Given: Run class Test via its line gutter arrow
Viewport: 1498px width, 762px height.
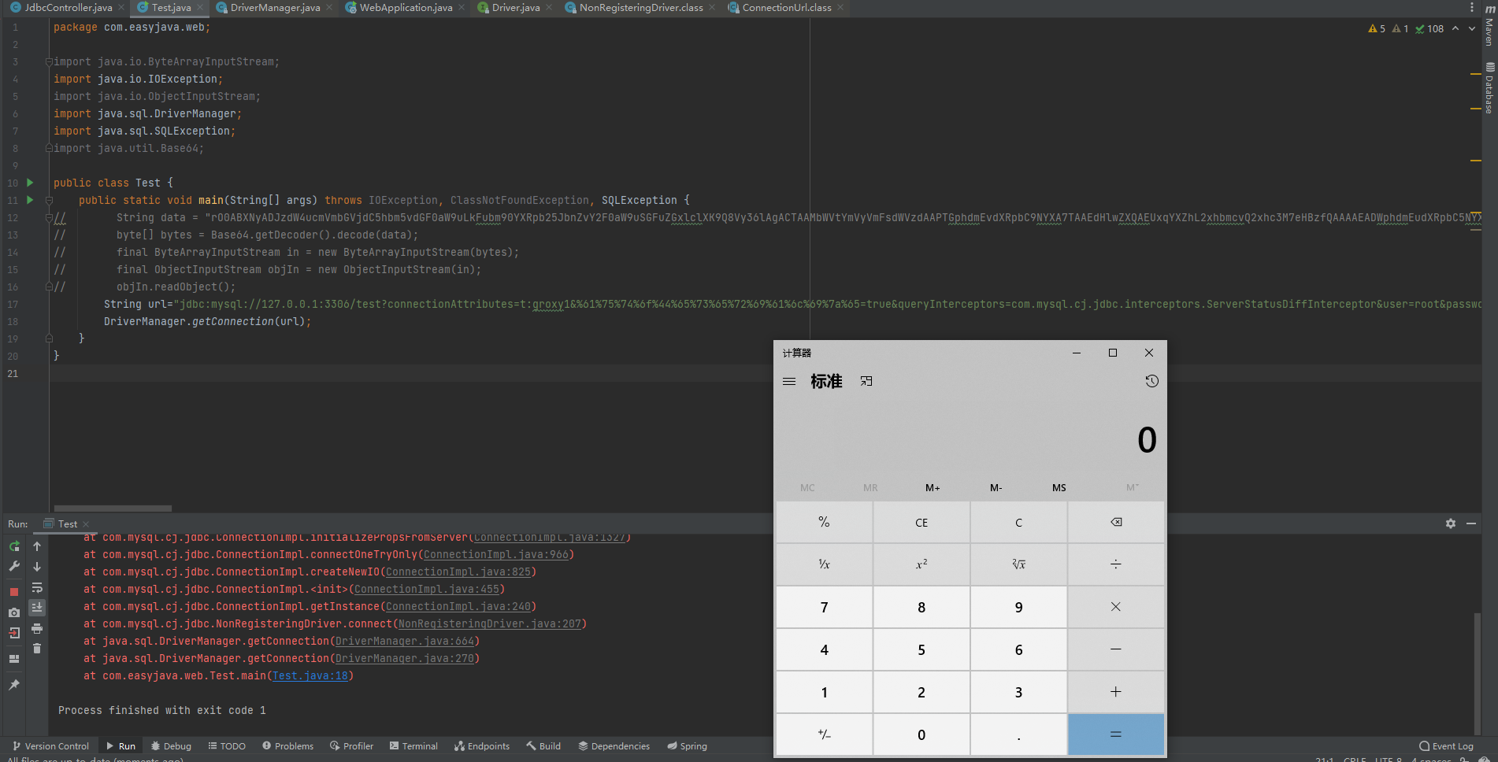Looking at the screenshot, I should 30,183.
